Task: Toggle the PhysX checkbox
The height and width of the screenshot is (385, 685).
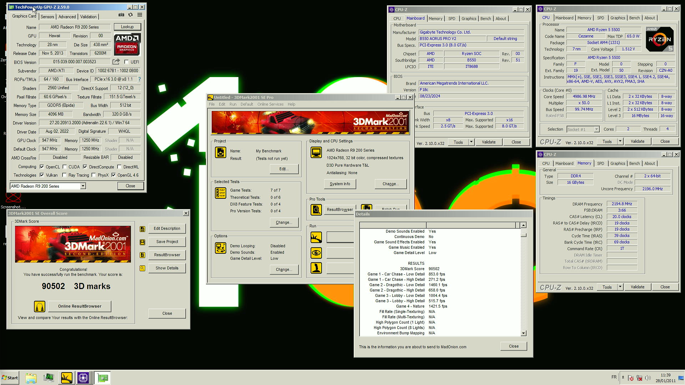Action: pyautogui.click(x=94, y=175)
